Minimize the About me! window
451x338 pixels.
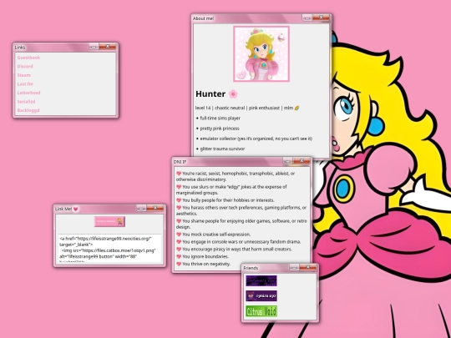pyautogui.click(x=307, y=18)
